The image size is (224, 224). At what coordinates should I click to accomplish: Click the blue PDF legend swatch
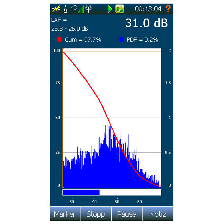pyautogui.click(x=121, y=39)
